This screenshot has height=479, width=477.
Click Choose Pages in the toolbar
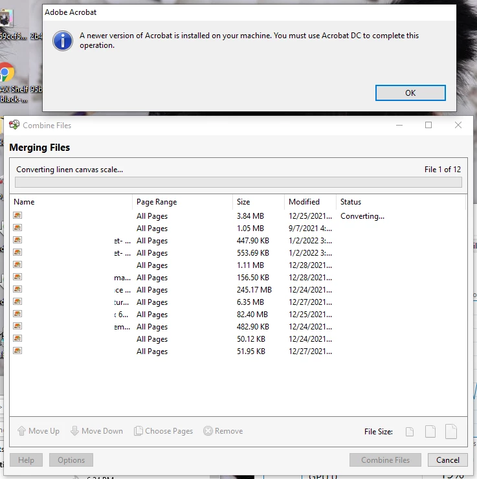[x=163, y=431]
